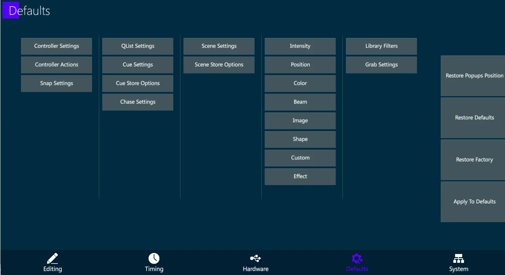This screenshot has height=275, width=505.
Task: Open Library Filters
Action: tap(381, 46)
